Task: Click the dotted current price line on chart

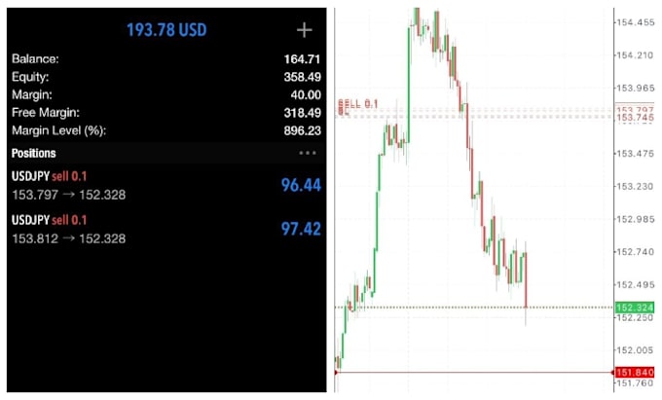Action: [x=473, y=308]
